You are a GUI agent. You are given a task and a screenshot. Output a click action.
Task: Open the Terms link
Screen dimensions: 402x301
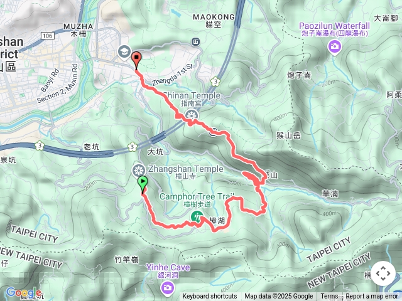(329, 297)
